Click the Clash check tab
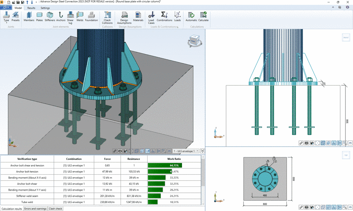The height and width of the screenshot is (211, 353). (x=56, y=209)
